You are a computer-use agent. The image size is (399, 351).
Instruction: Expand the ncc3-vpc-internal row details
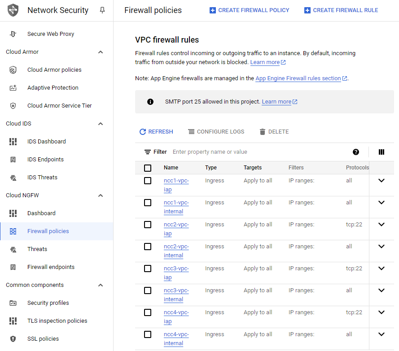point(381,290)
